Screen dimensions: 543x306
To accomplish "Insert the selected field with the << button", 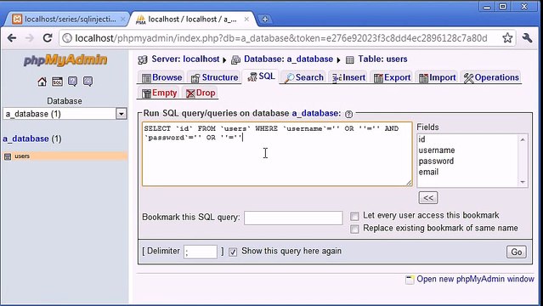I will pyautogui.click(x=428, y=198).
